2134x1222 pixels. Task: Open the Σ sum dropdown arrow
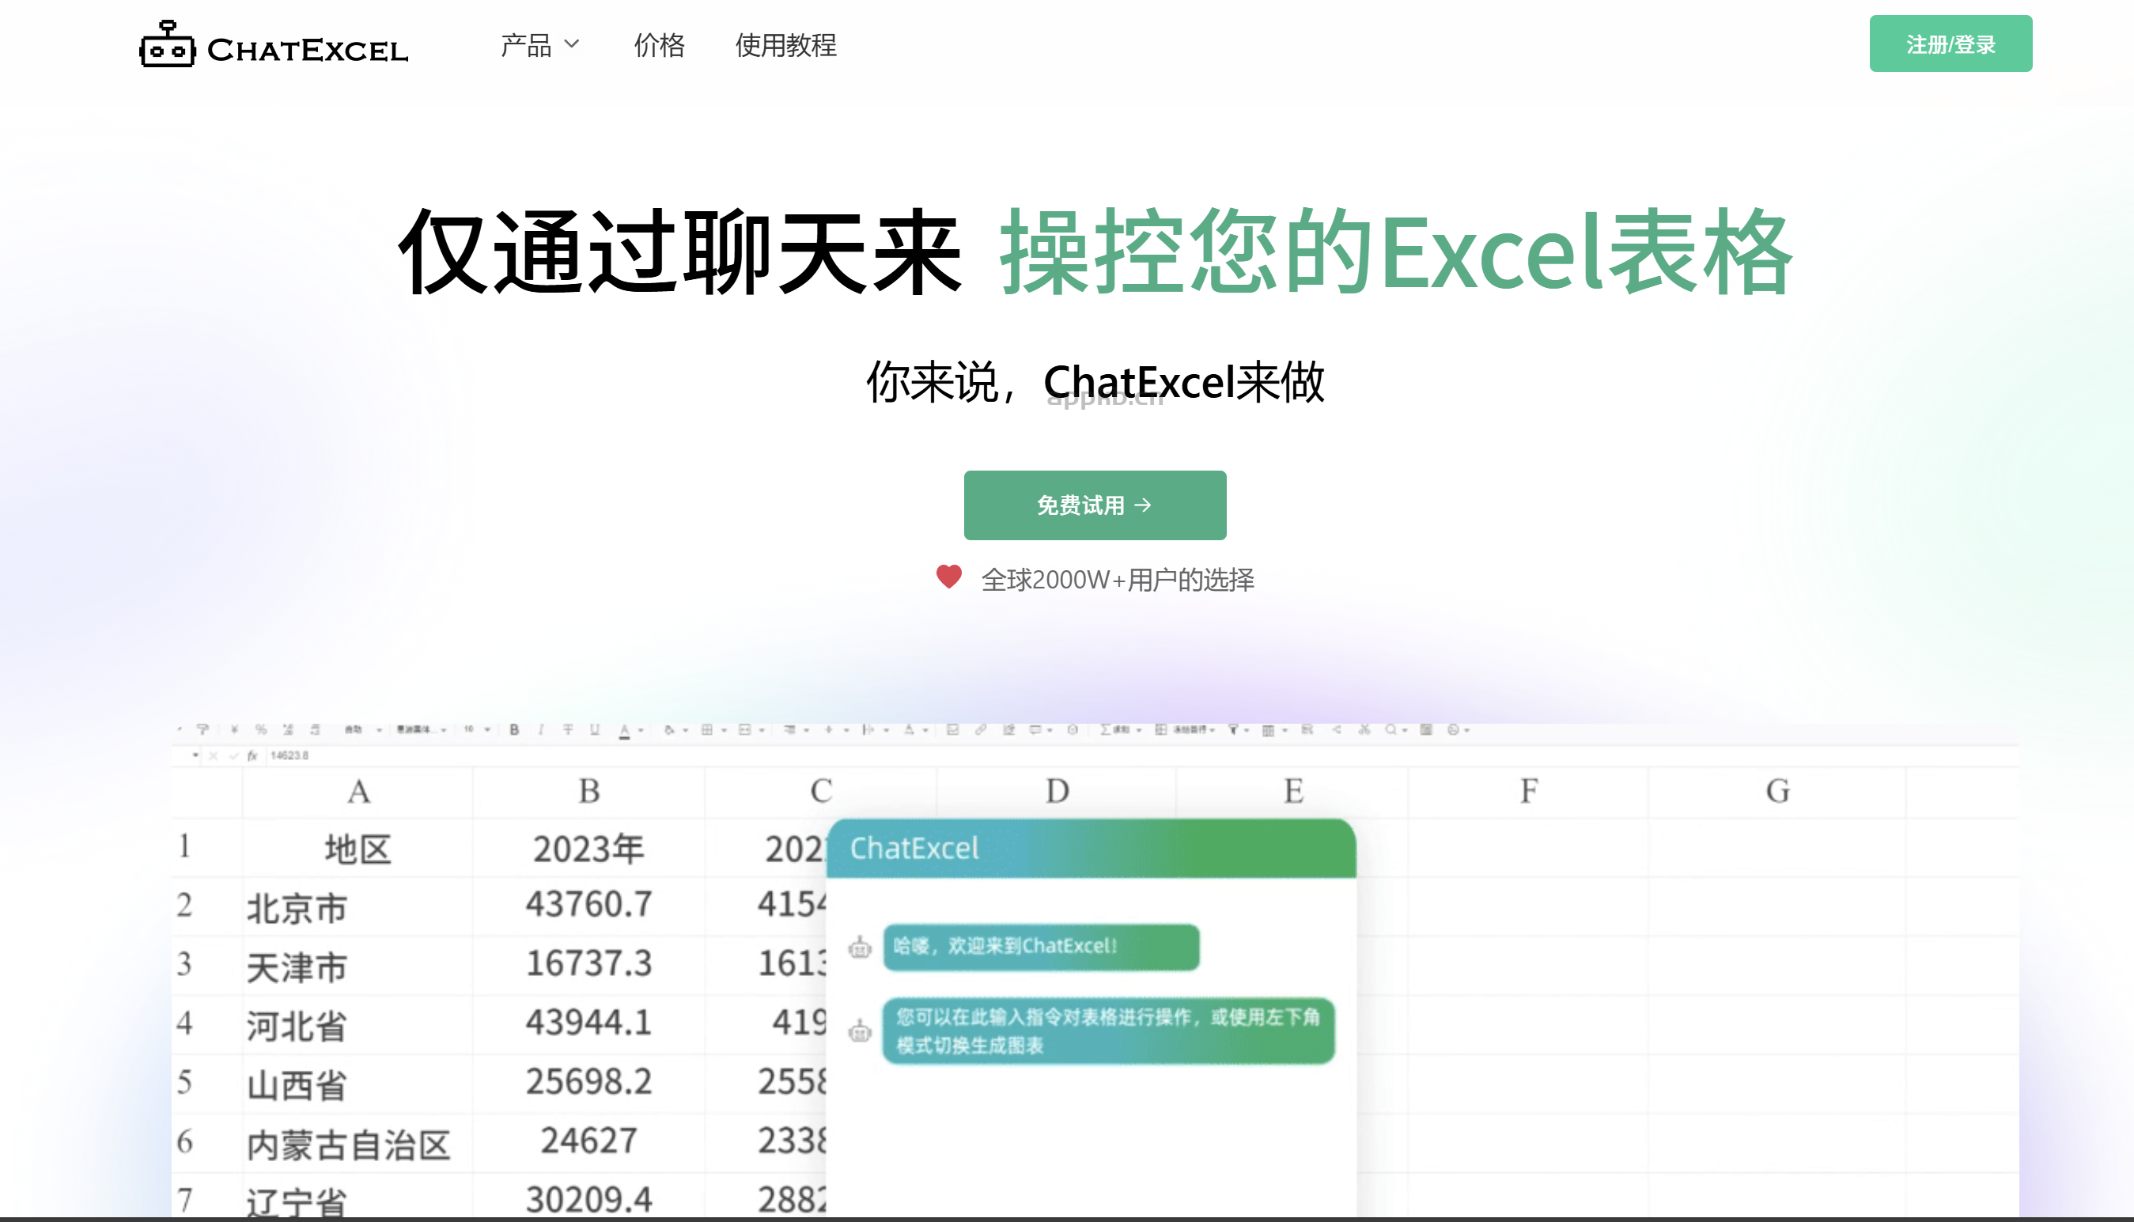click(x=1139, y=730)
